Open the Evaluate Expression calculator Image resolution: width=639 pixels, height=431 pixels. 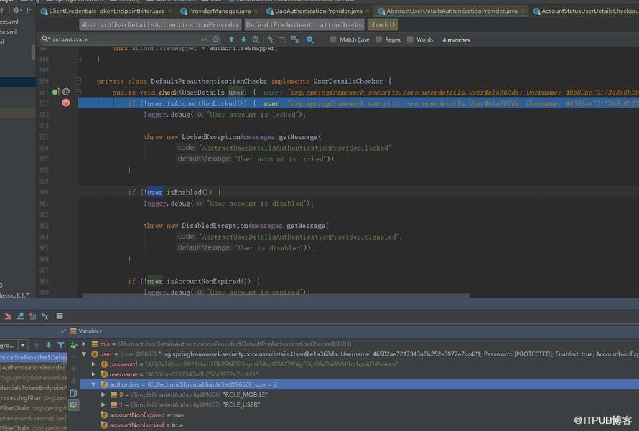click(60, 316)
